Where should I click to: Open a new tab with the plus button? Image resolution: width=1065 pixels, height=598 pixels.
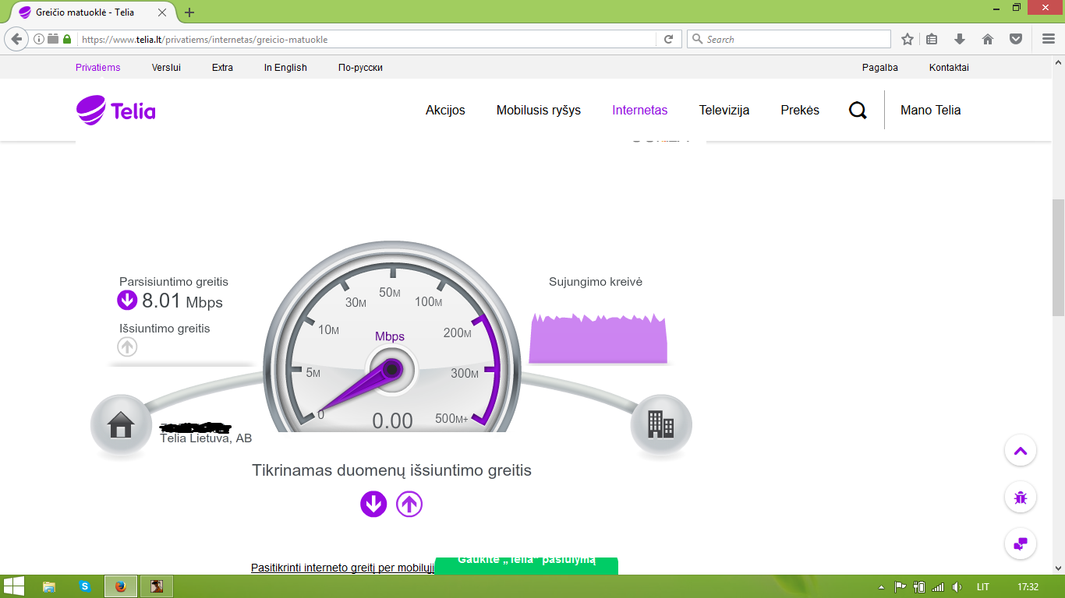point(189,12)
